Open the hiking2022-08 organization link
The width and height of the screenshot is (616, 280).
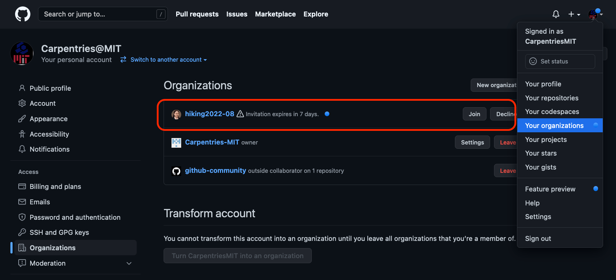pyautogui.click(x=210, y=114)
